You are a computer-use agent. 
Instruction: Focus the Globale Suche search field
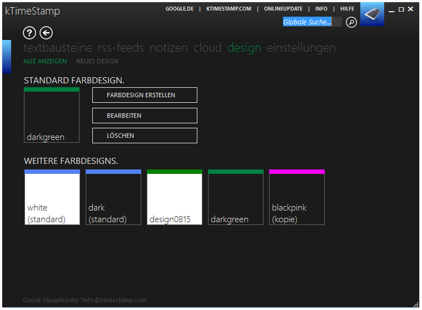pyautogui.click(x=312, y=22)
